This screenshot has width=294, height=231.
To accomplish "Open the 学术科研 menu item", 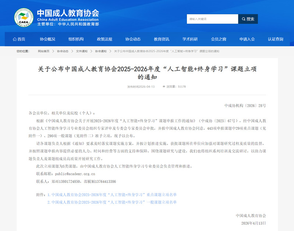I will (190, 39).
